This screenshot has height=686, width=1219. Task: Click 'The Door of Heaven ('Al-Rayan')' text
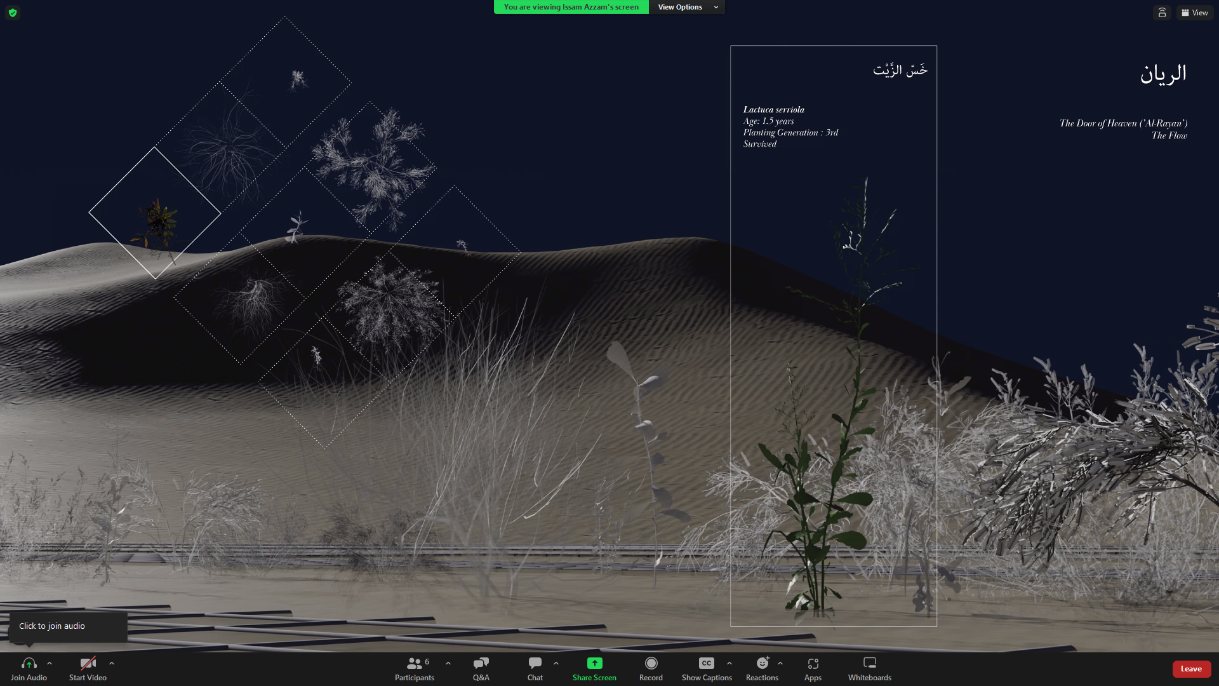(1123, 123)
